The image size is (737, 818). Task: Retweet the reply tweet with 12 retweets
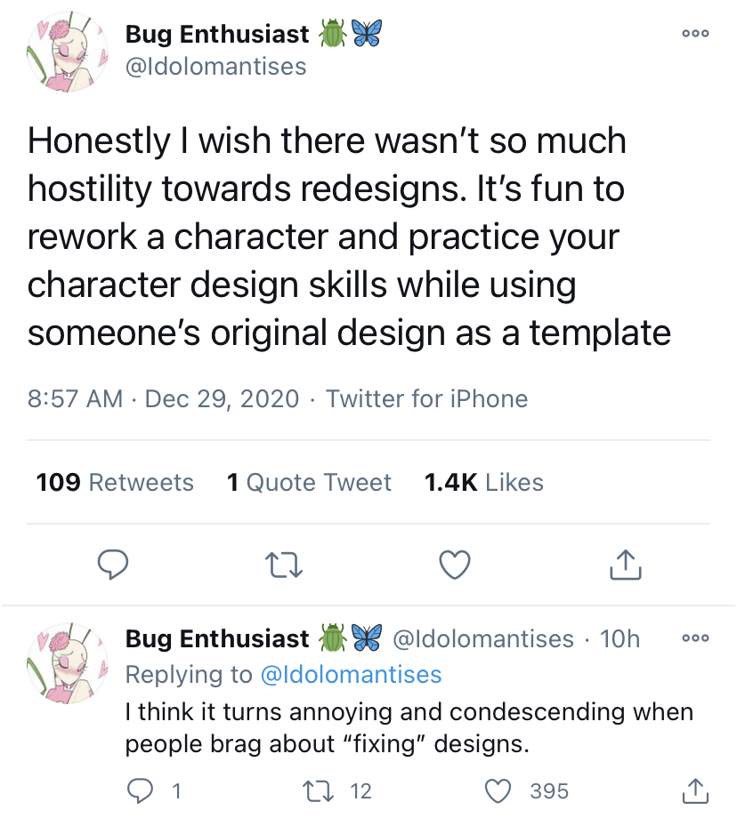coord(318,790)
